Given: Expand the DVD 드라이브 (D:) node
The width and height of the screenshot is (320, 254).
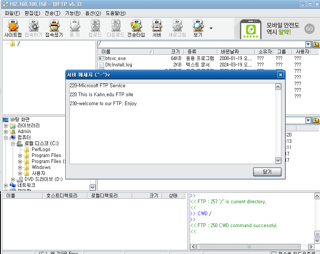Looking at the screenshot, I should pyautogui.click(x=13, y=180).
